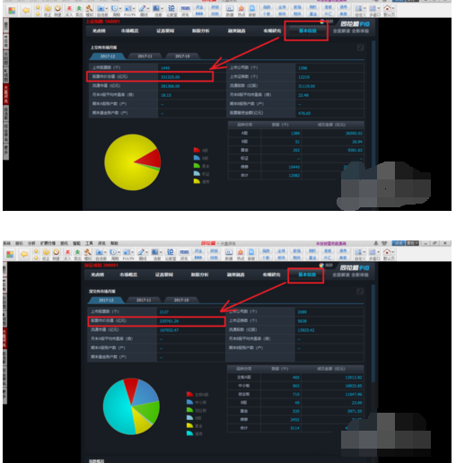Click the highlighted 基本信息 tab under 深证成指
Viewport: 456px width, 463px height.
[x=307, y=275]
